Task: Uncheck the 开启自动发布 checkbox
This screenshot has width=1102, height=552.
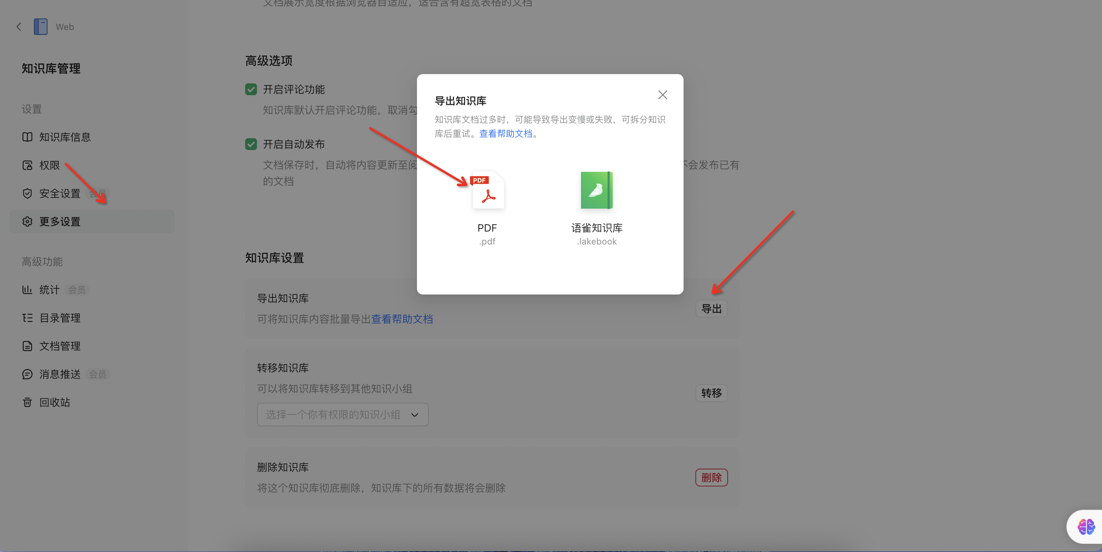Action: pyautogui.click(x=251, y=144)
